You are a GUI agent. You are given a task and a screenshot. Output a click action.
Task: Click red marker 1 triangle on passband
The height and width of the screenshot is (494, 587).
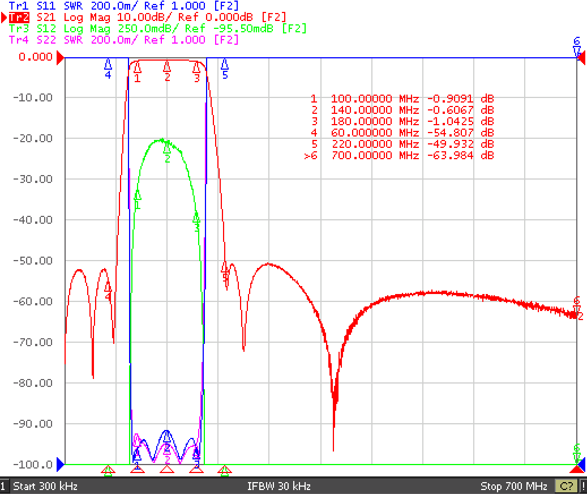pyautogui.click(x=138, y=67)
